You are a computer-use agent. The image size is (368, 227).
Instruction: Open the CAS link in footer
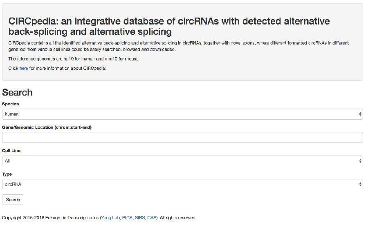tap(152, 218)
